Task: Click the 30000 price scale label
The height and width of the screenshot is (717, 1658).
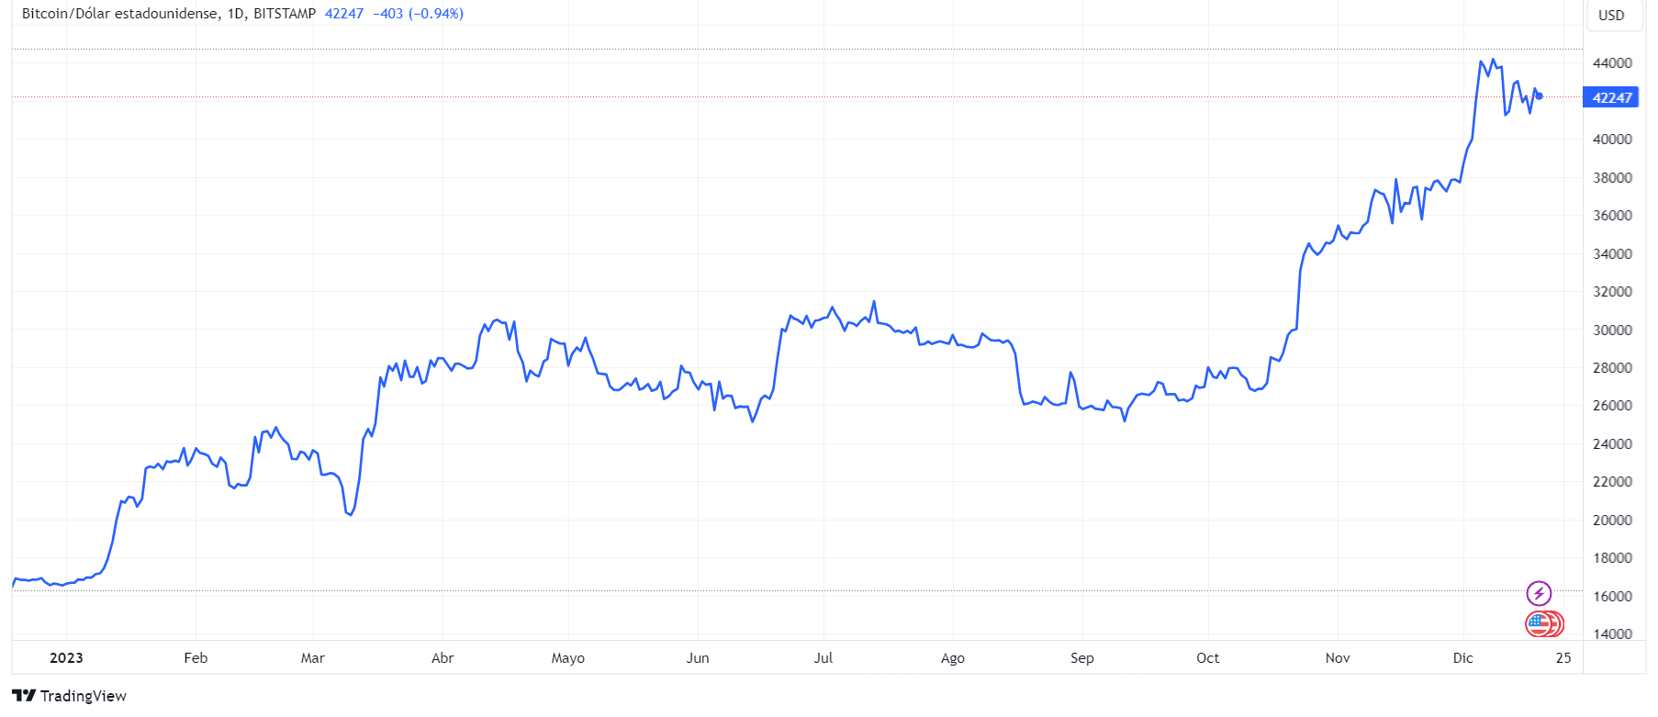Action: [x=1612, y=330]
